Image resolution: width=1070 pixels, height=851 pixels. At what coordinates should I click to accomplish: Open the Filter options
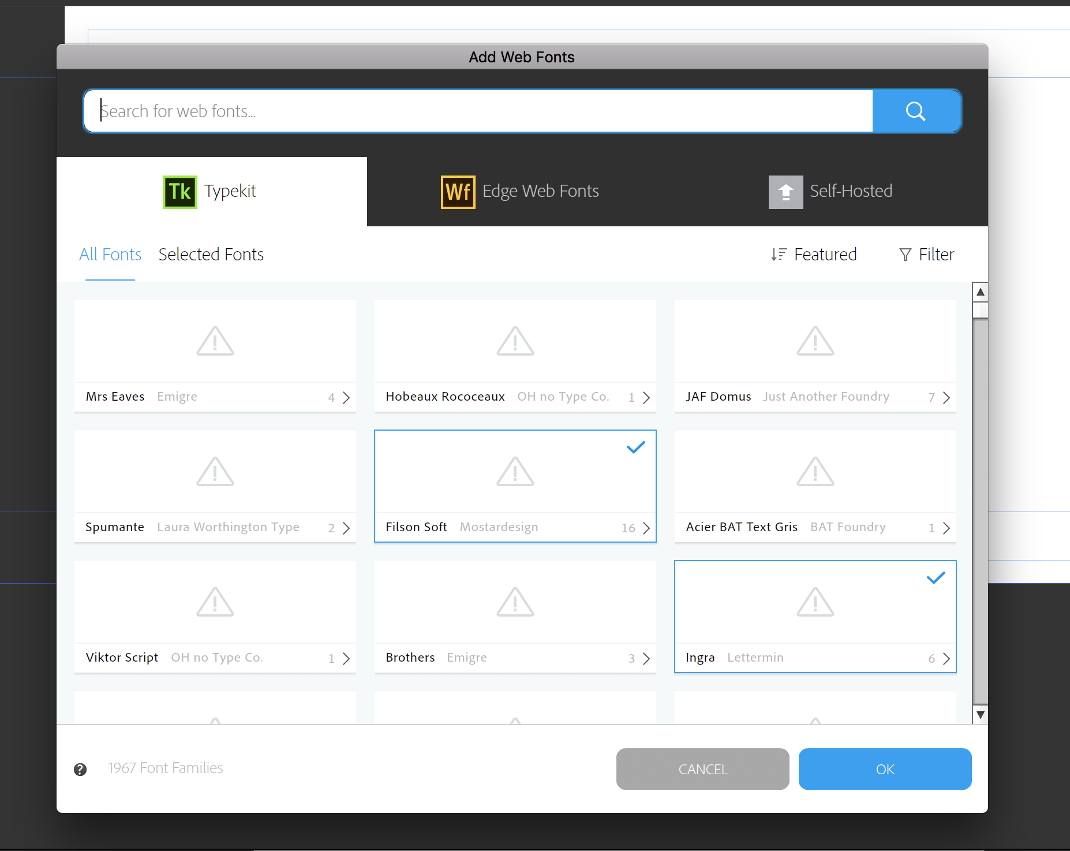point(927,255)
